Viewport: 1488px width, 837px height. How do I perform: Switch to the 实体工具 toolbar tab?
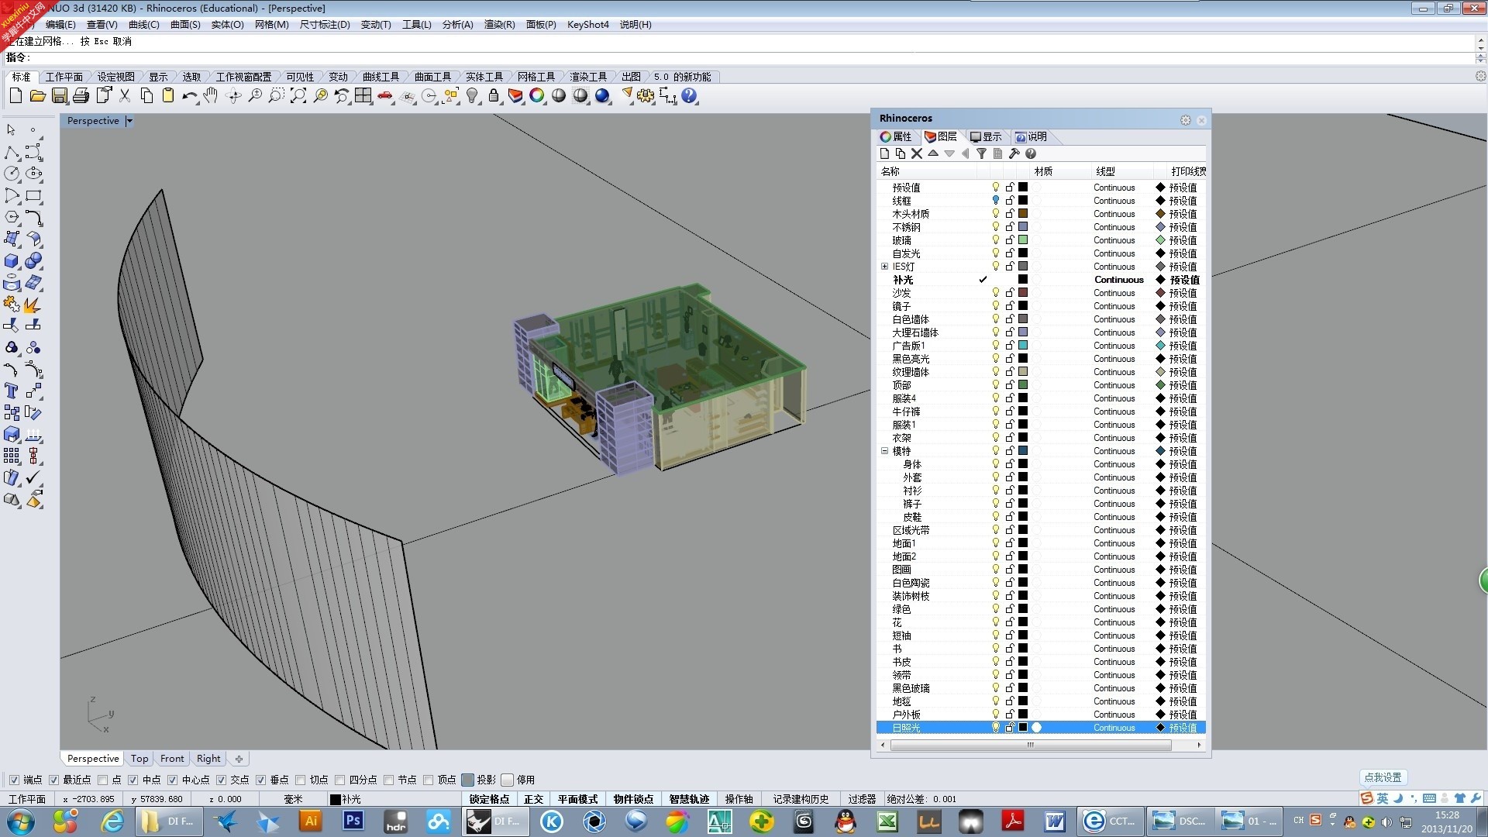pos(484,77)
